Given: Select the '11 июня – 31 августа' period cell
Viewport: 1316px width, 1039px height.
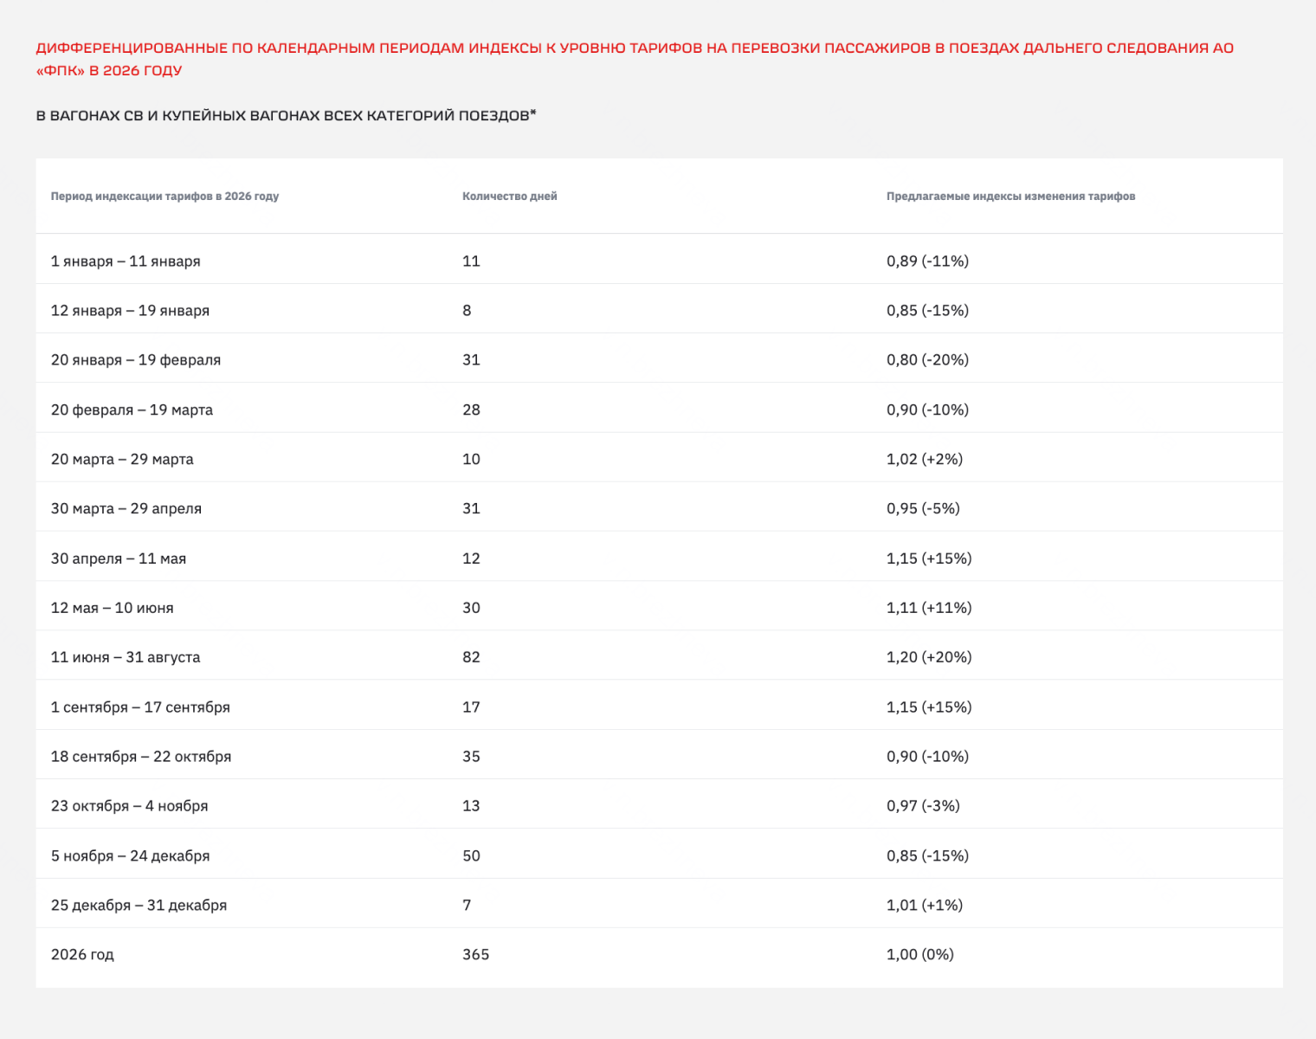Looking at the screenshot, I should click(x=126, y=657).
